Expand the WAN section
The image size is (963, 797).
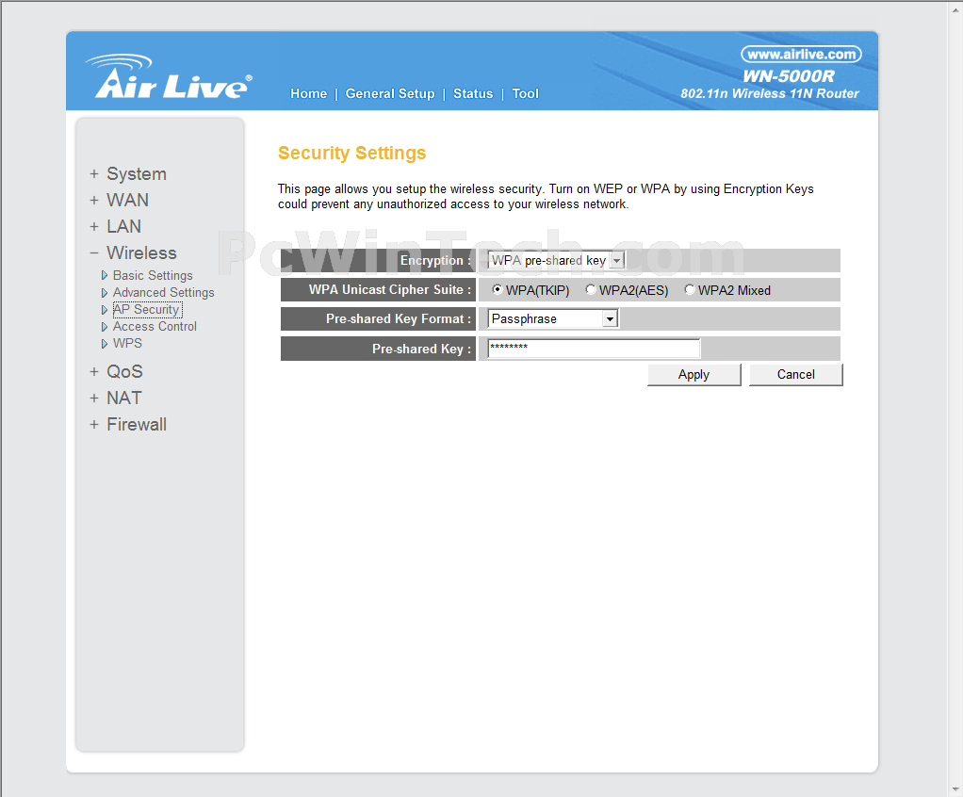tap(120, 200)
